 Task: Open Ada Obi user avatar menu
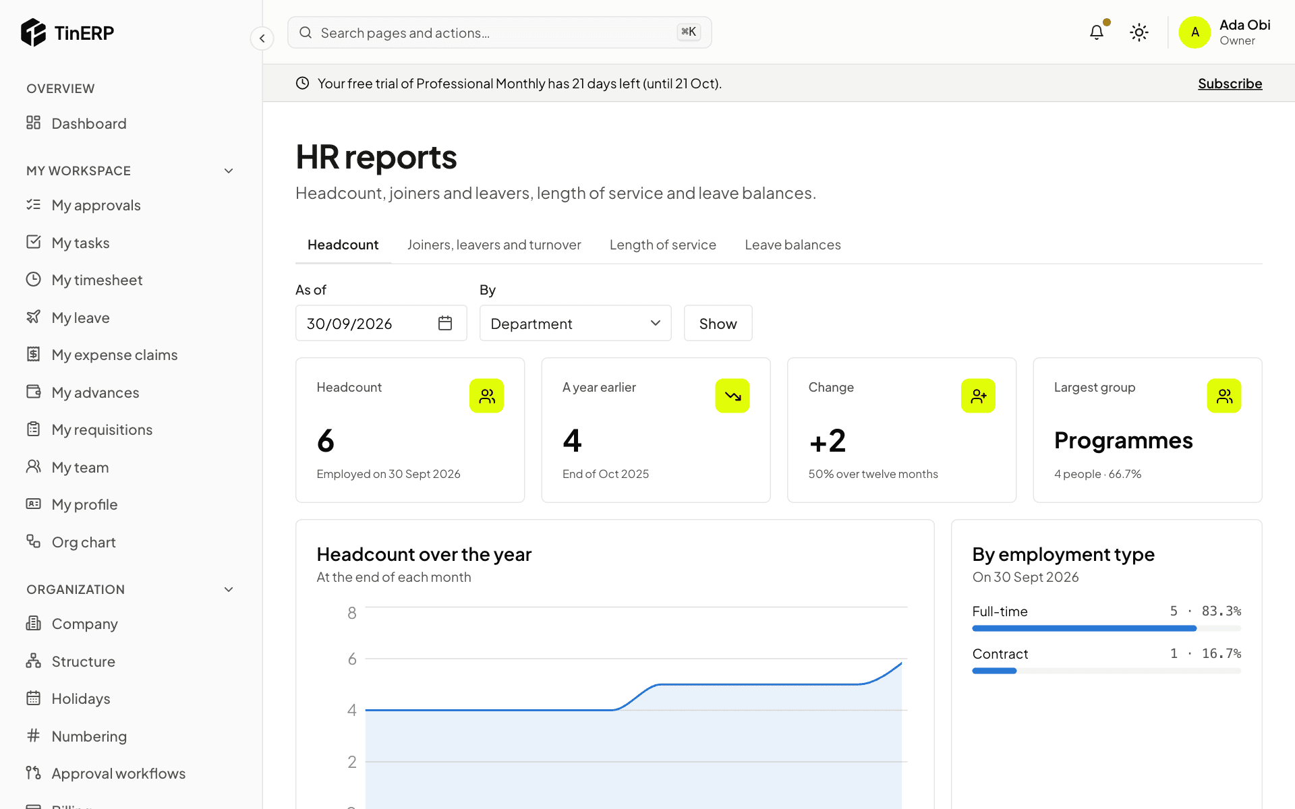(x=1195, y=32)
